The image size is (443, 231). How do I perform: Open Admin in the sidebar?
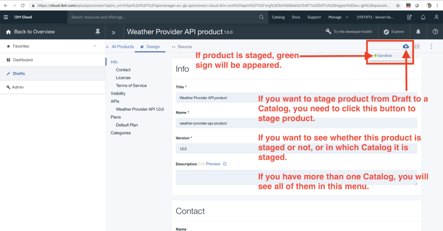tap(52, 87)
